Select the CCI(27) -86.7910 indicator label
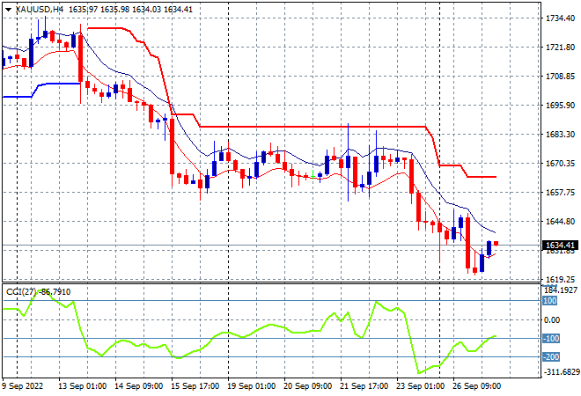The width and height of the screenshot is (581, 396). 39,292
